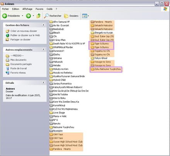Viewport: 170px width, 156px height.
Task: Click the green Forward arrow button
Action: click(28, 16)
